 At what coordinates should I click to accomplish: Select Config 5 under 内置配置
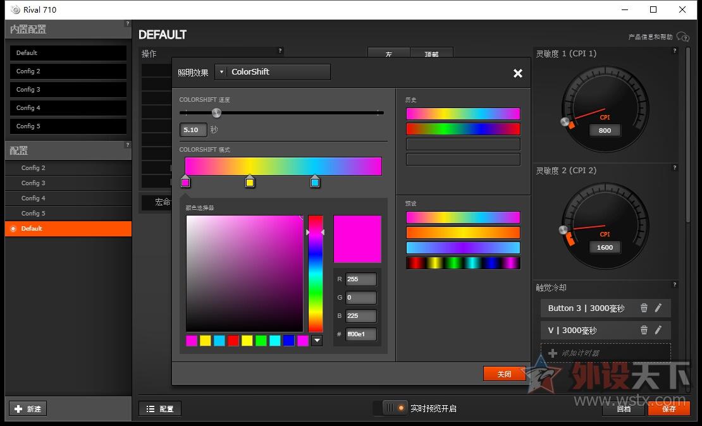(68, 126)
